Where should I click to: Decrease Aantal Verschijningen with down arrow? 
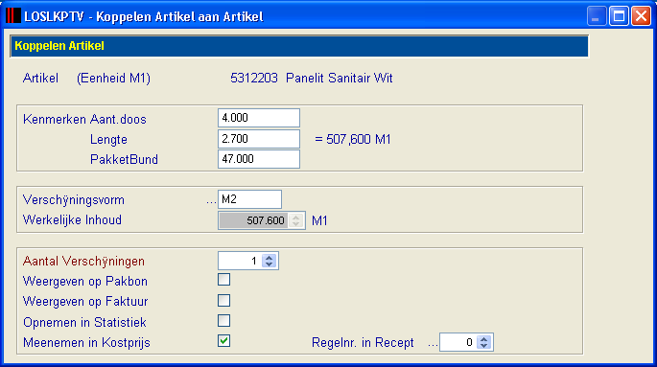(x=269, y=264)
